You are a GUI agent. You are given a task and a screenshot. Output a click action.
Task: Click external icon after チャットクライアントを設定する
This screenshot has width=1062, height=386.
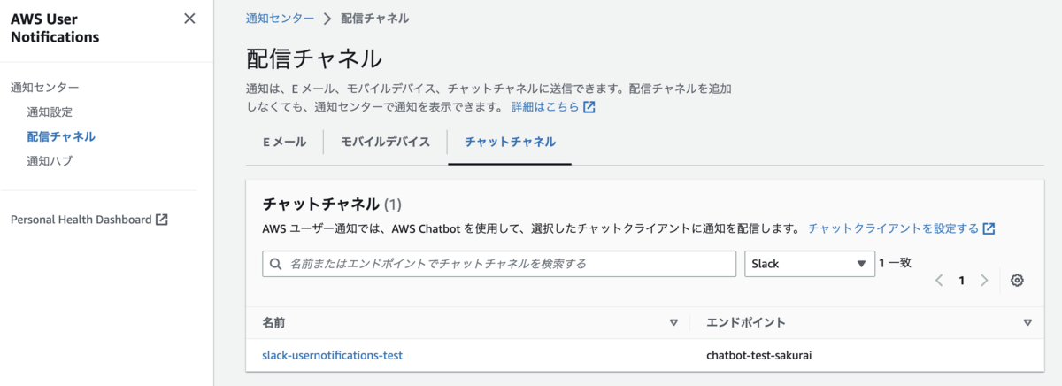coord(989,228)
